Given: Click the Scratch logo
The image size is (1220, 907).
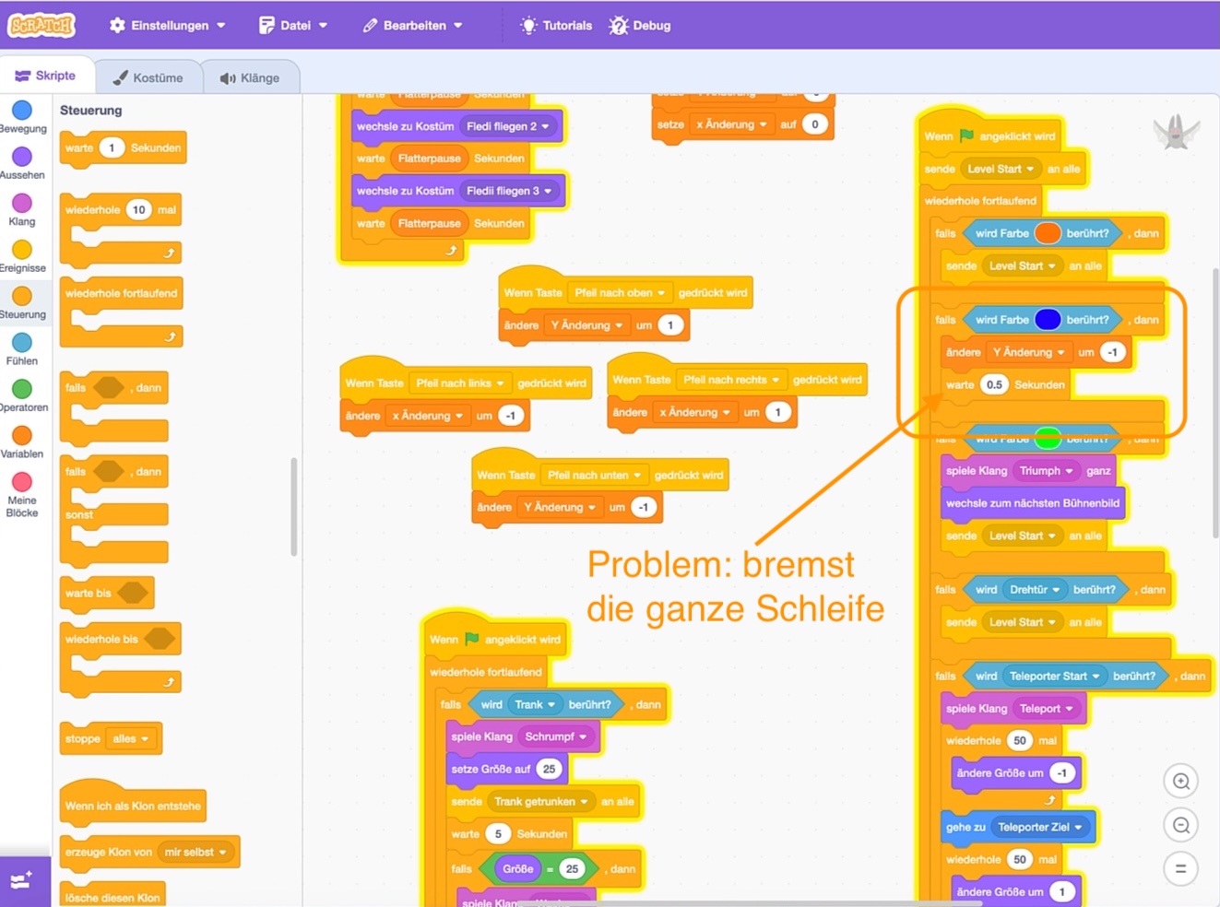Looking at the screenshot, I should pyautogui.click(x=41, y=25).
